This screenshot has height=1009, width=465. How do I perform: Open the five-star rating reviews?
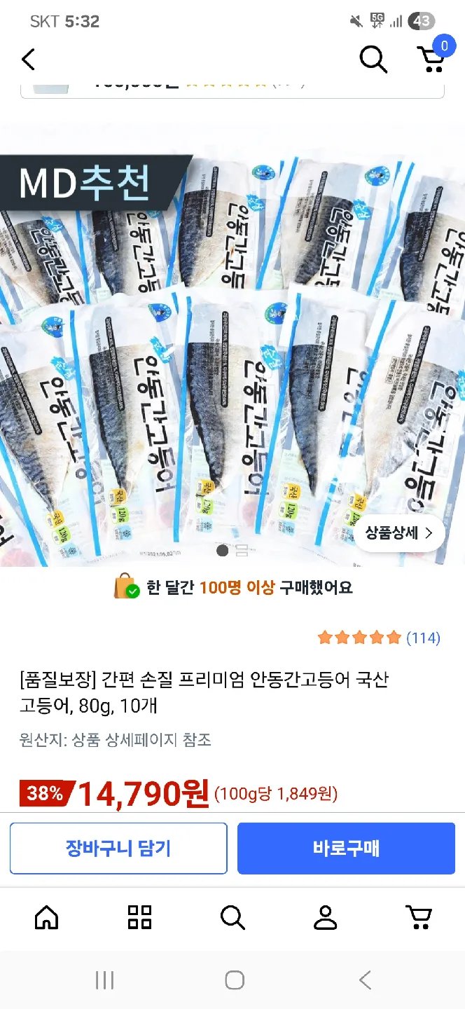tap(359, 638)
